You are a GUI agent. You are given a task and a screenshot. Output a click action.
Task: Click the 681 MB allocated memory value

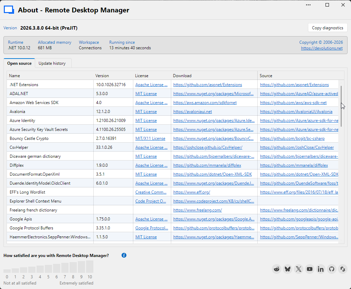click(45, 48)
